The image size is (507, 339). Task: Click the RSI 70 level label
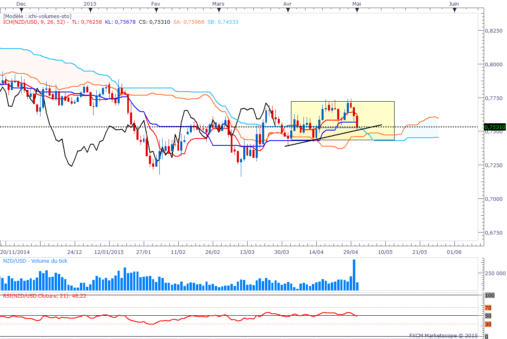click(x=488, y=308)
